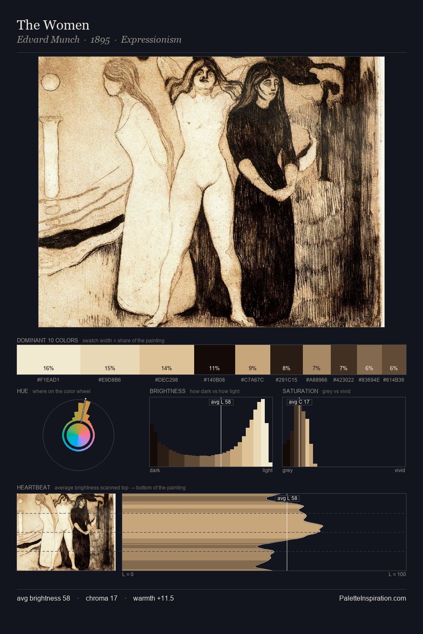Click the year '1895'
Screen dimensions: 423x634
pyautogui.click(x=100, y=40)
